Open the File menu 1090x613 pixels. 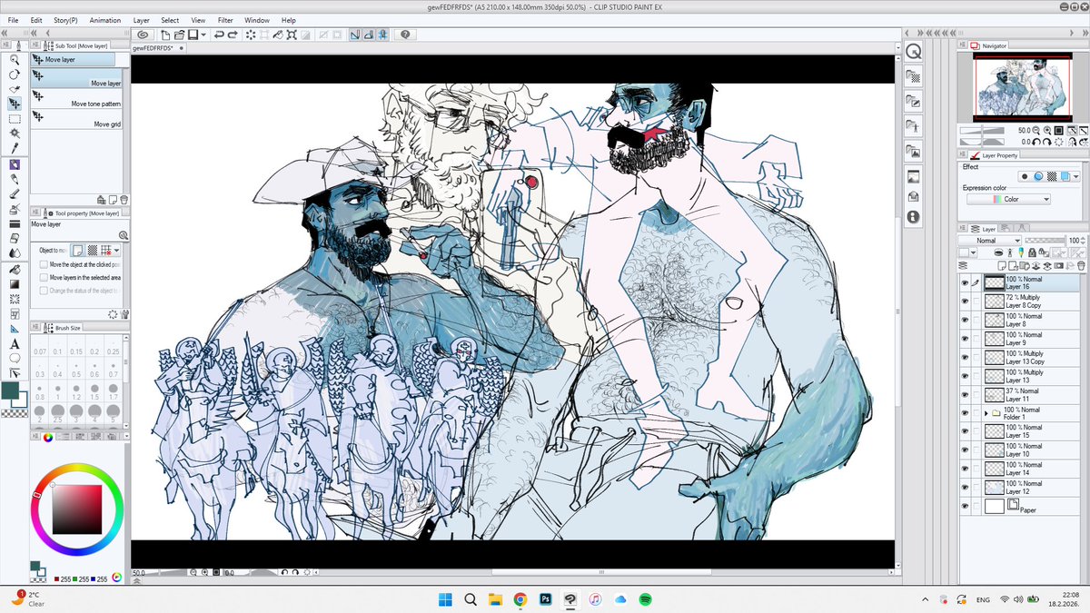point(13,20)
